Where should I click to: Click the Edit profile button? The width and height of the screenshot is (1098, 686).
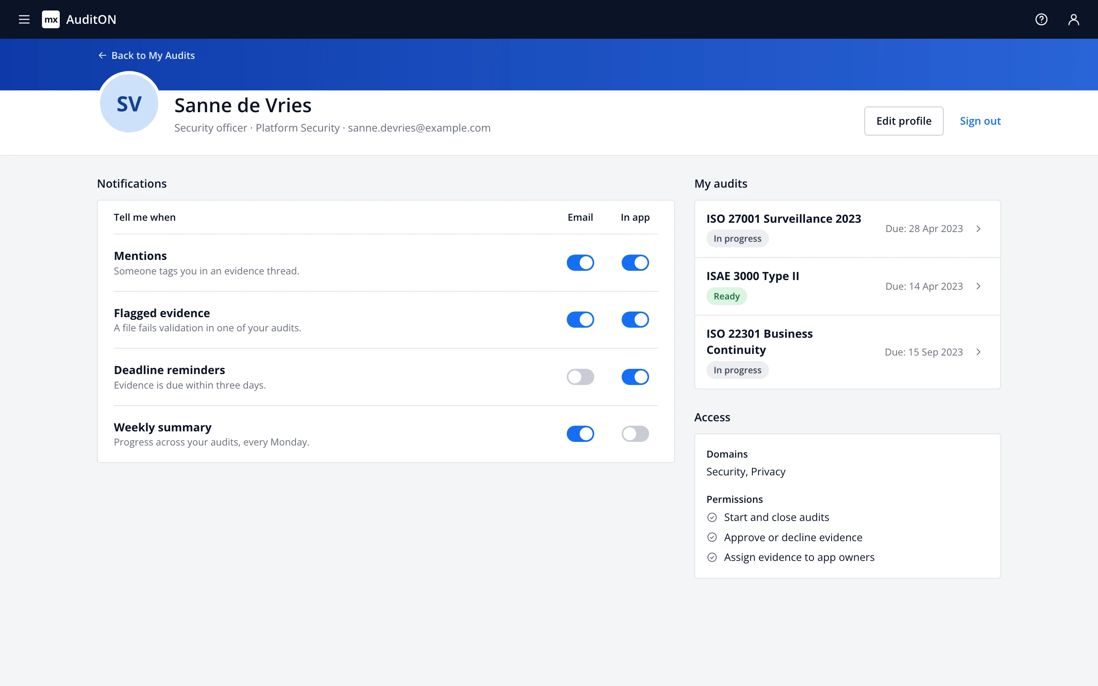[x=903, y=121]
